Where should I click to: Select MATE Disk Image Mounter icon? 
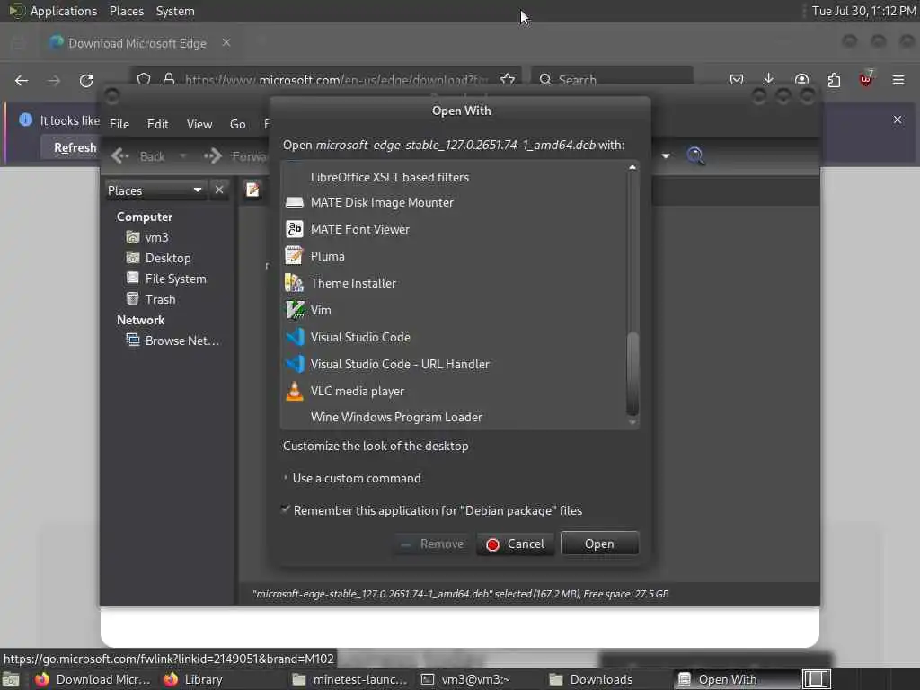click(295, 202)
